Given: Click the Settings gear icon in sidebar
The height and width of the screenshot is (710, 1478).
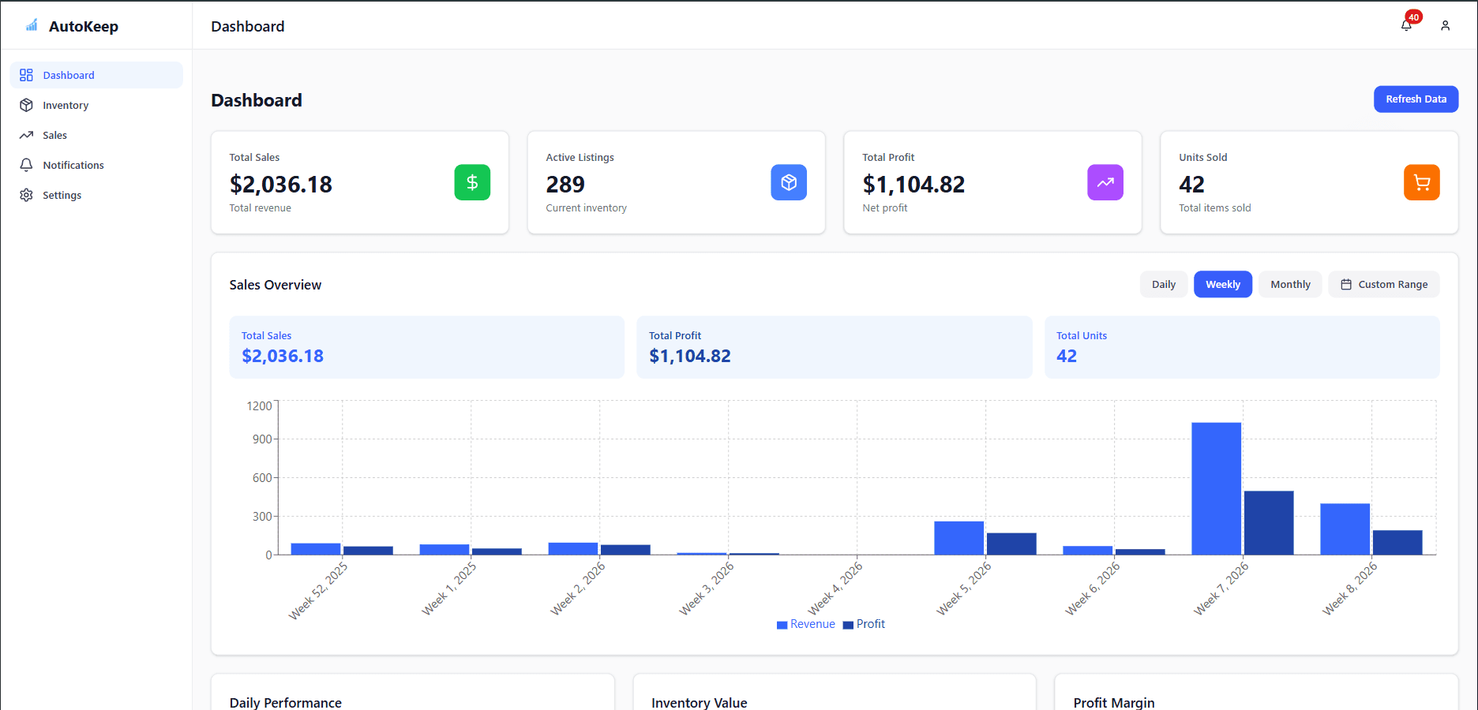Looking at the screenshot, I should click(x=26, y=195).
